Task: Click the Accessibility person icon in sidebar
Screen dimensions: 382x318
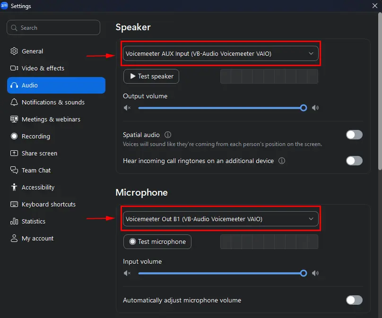Action: click(14, 187)
